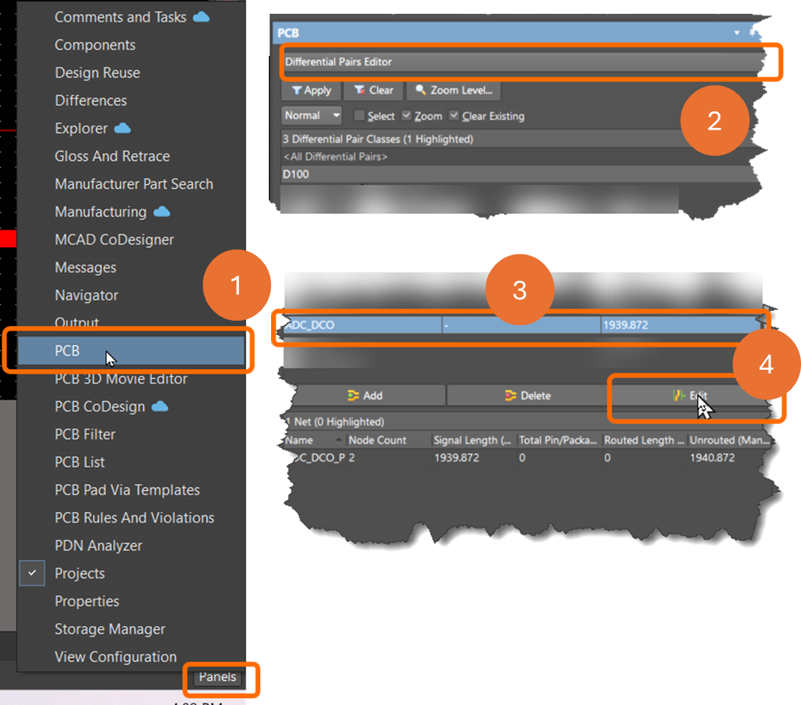Open the Differential Pairs Editor mode dropdown

click(524, 61)
